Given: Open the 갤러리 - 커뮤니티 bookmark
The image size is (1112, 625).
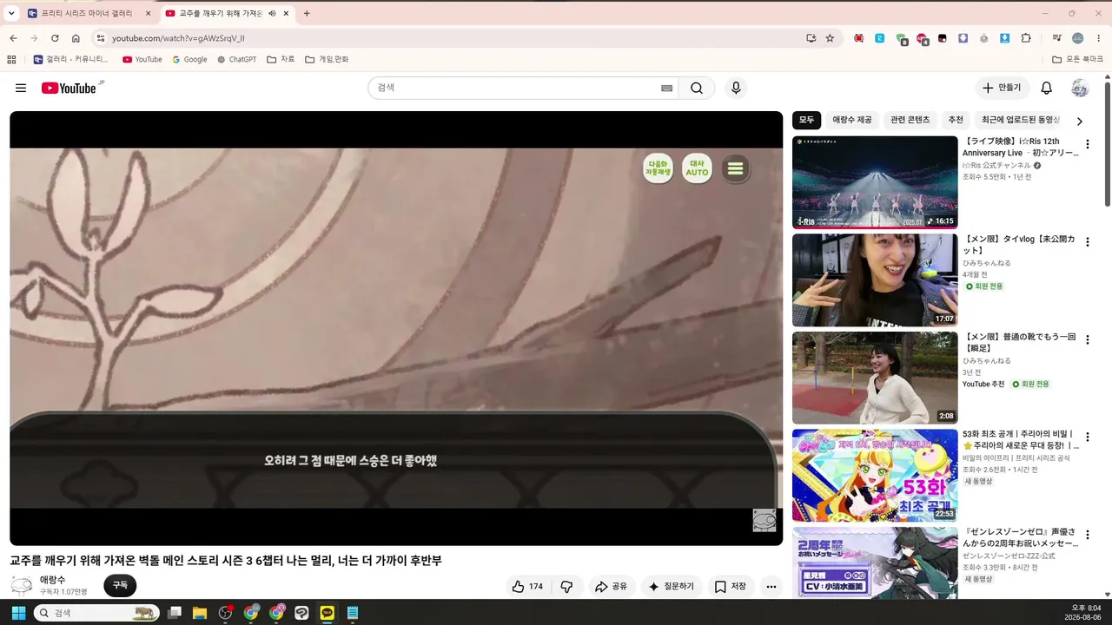Looking at the screenshot, I should (x=70, y=59).
